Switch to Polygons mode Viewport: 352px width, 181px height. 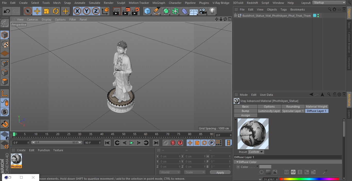(x=5, y=82)
